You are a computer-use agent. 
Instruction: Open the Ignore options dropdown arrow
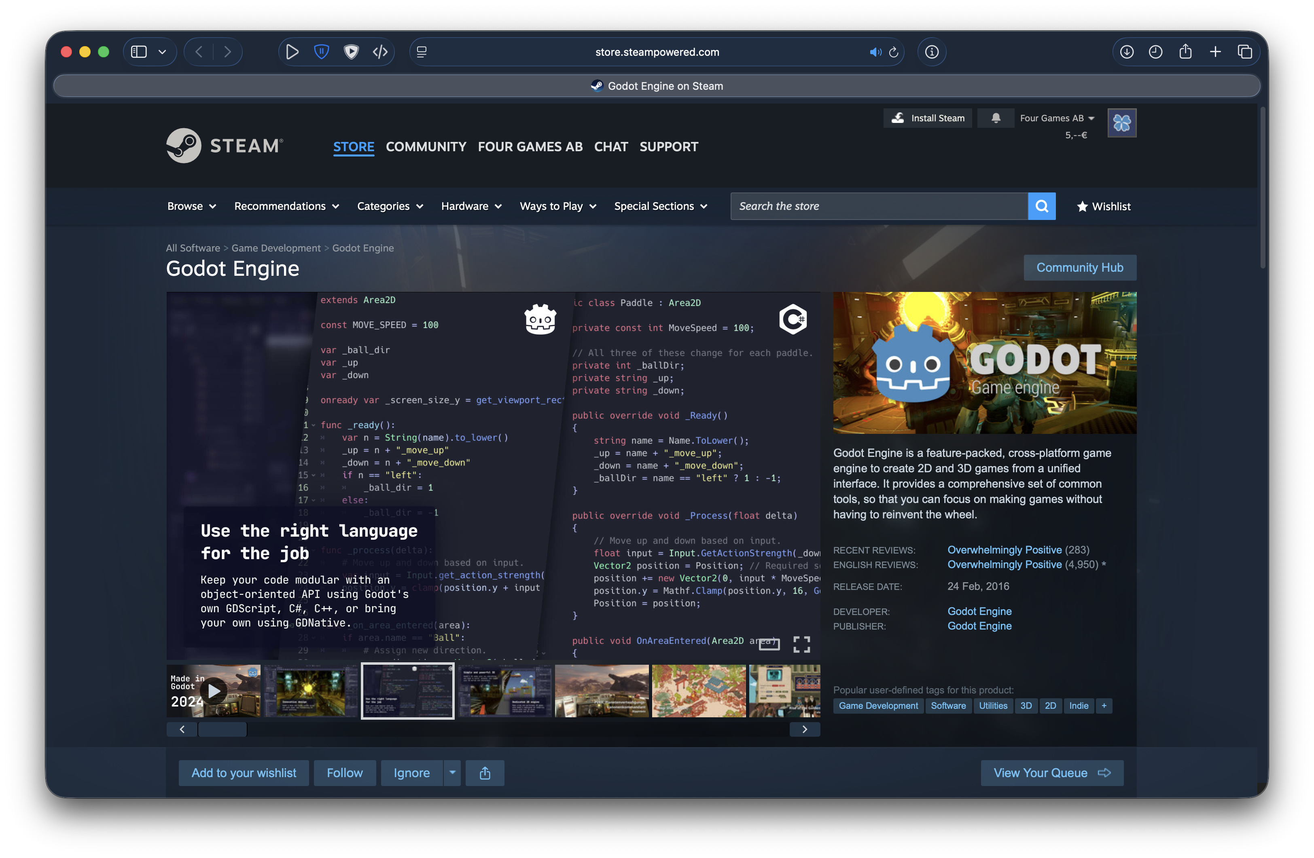[452, 773]
